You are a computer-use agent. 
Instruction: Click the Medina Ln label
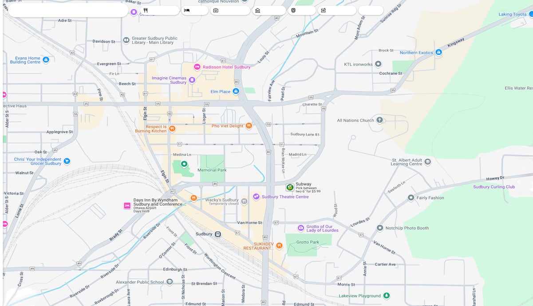pos(182,155)
